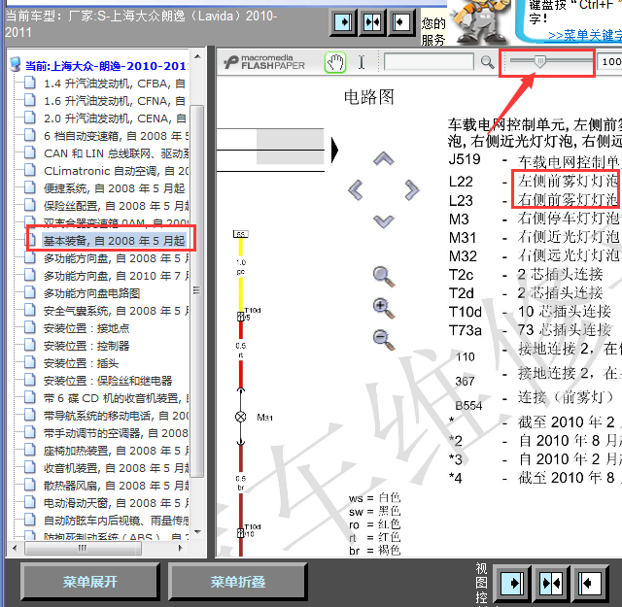Open 电动滑动天窗 tree item
This screenshot has width=622, height=607.
(116, 503)
